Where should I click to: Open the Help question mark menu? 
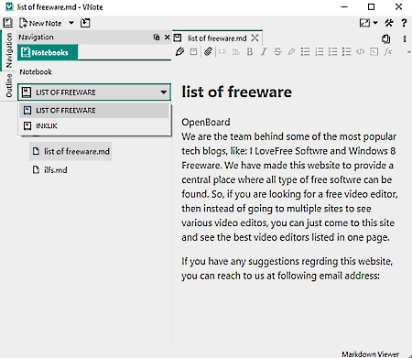point(404,23)
